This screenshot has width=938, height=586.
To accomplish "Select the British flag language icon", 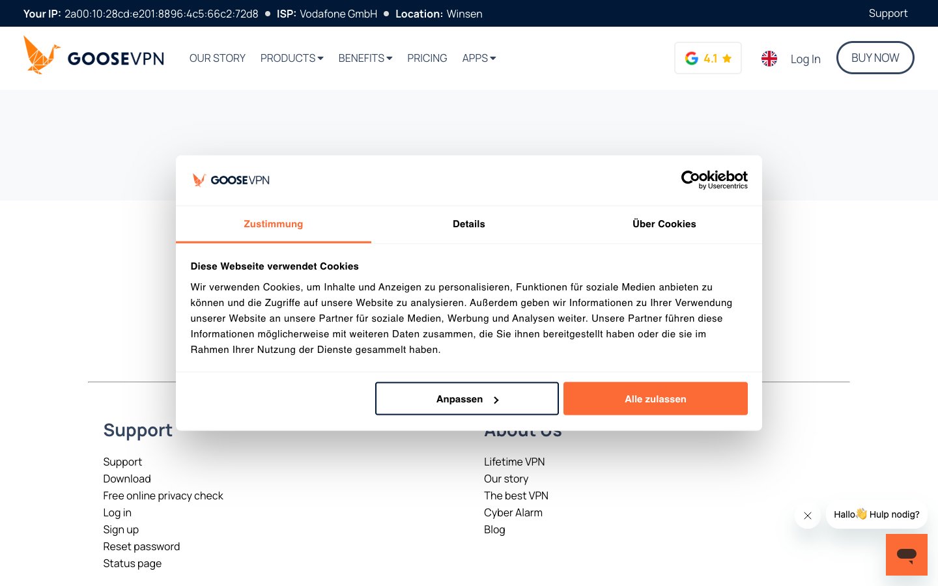I will tap(769, 58).
